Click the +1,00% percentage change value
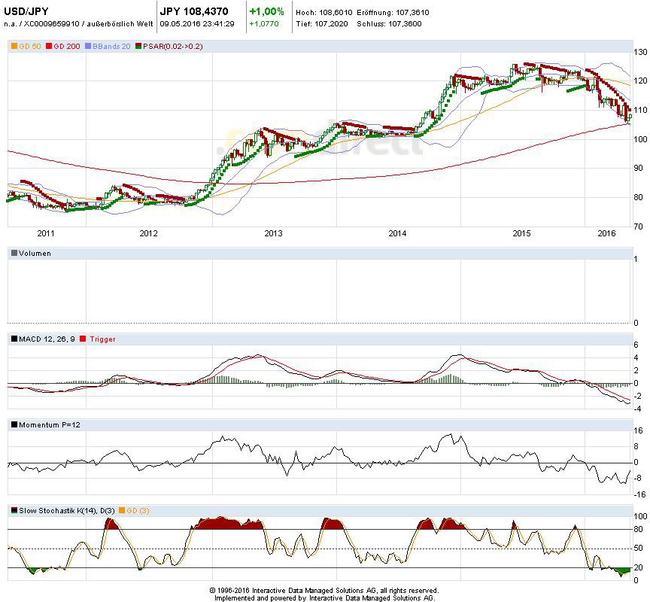 point(266,11)
